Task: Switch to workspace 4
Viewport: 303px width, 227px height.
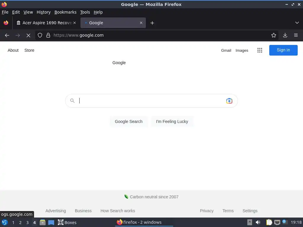Action: coord(34,223)
